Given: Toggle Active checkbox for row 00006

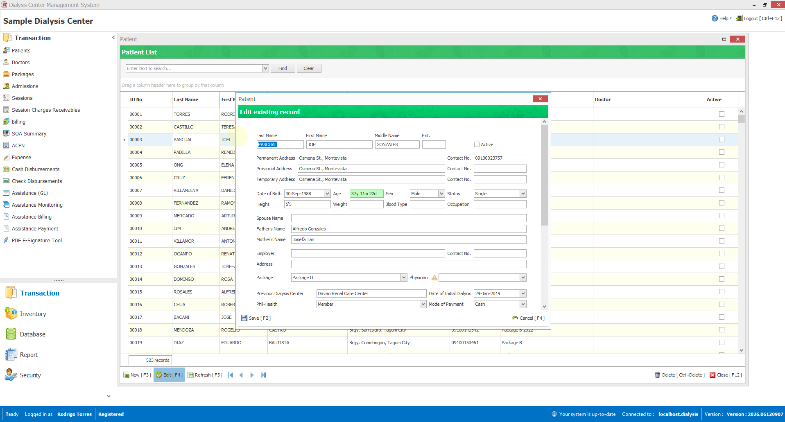Looking at the screenshot, I should (x=722, y=178).
